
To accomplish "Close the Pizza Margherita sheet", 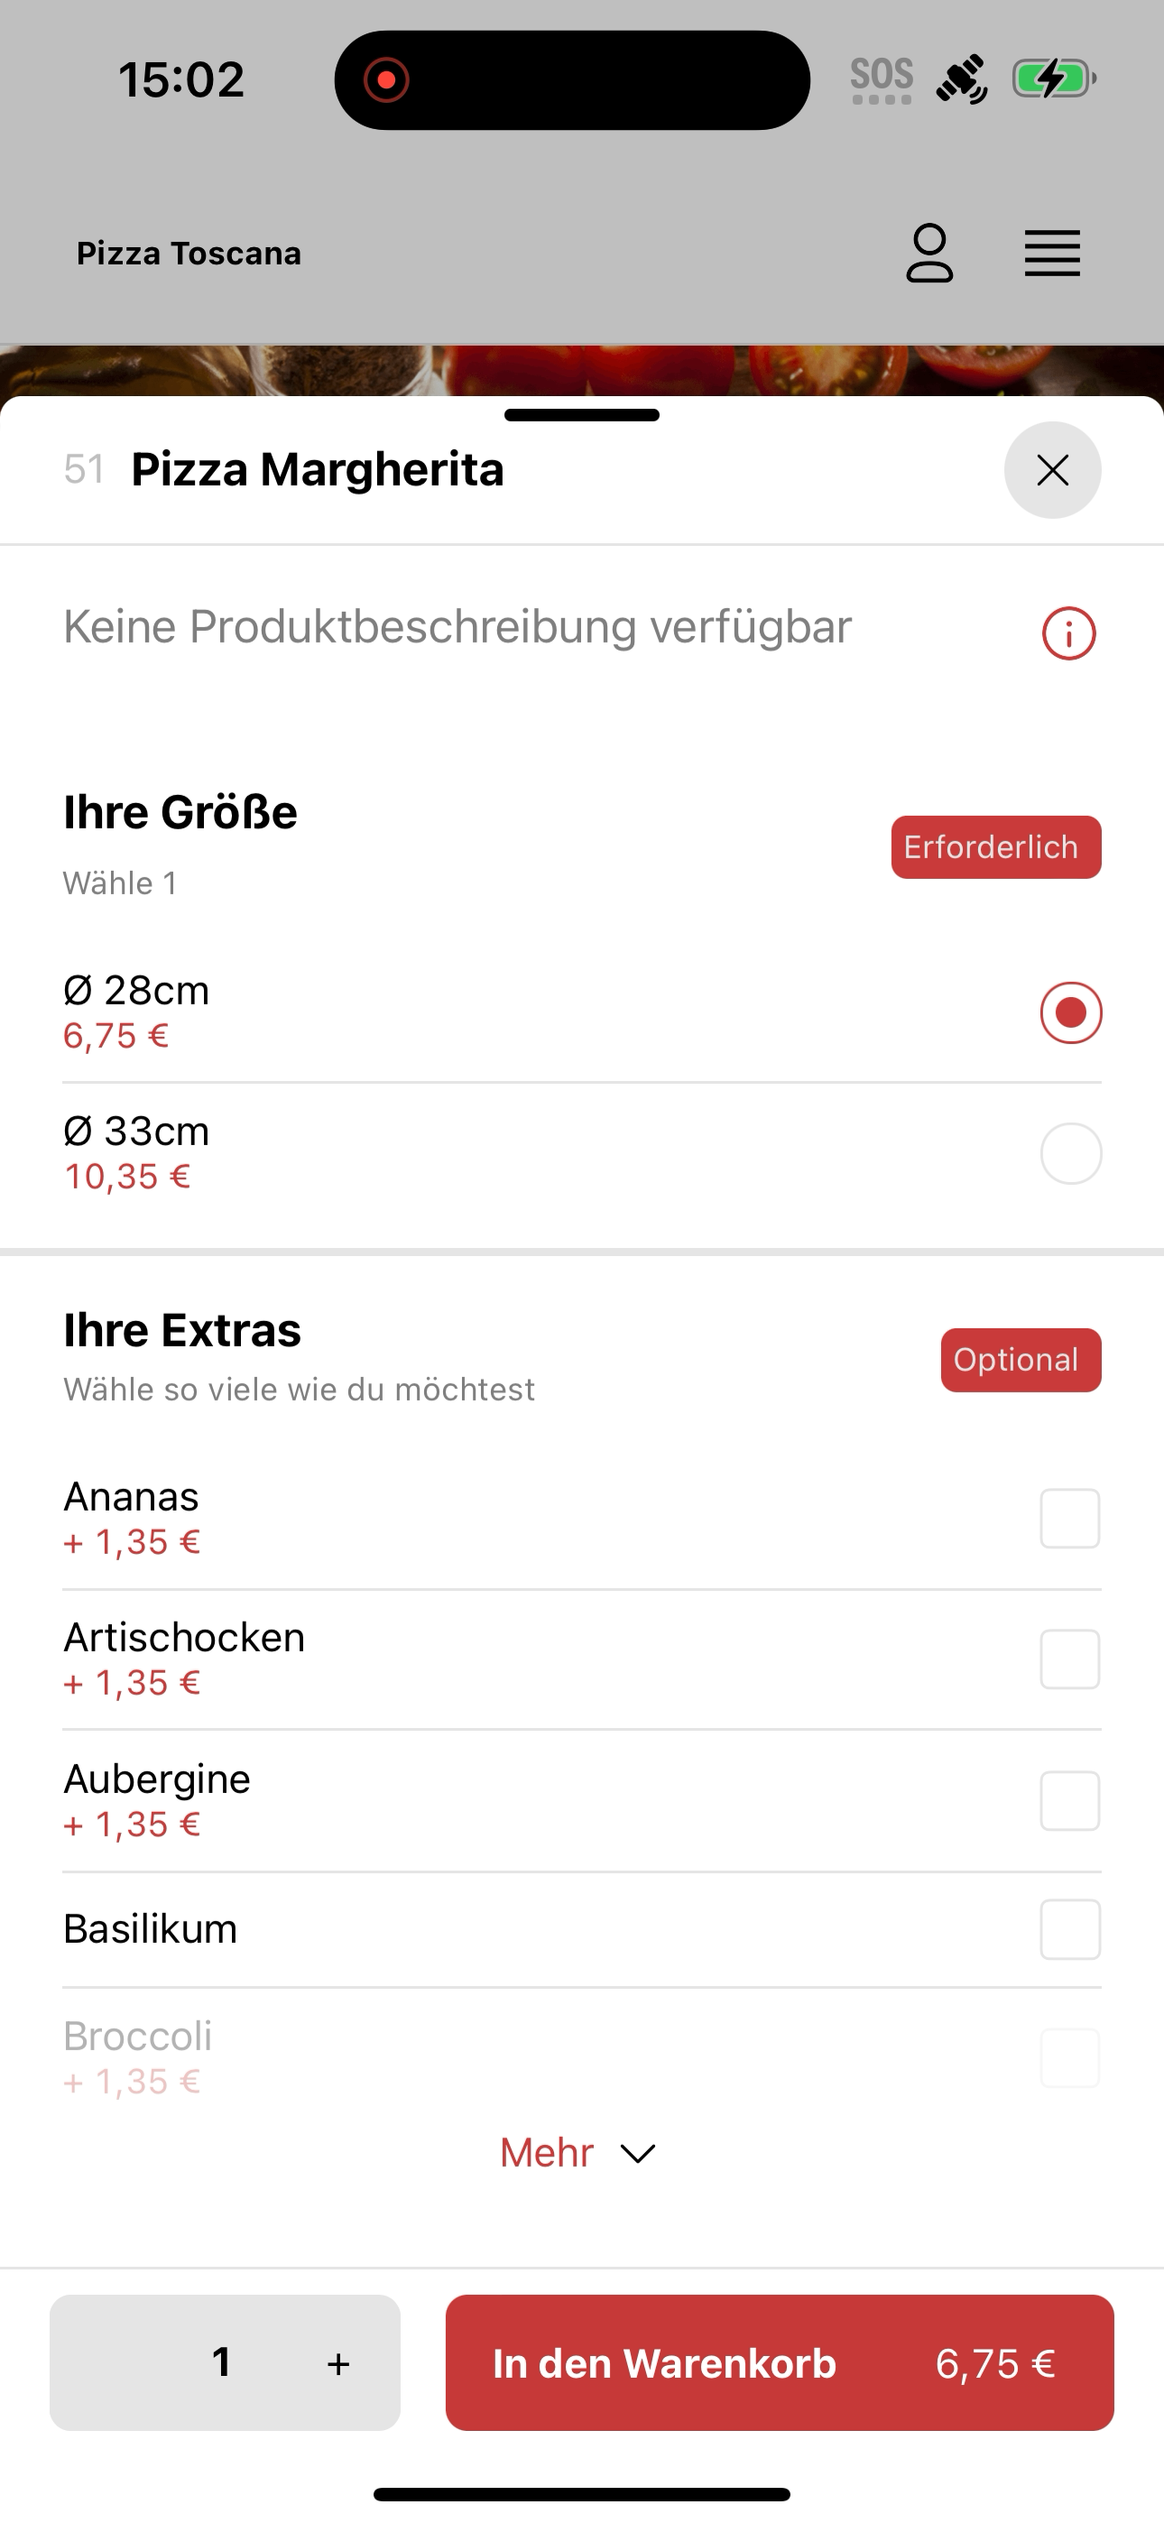I will click(x=1052, y=470).
